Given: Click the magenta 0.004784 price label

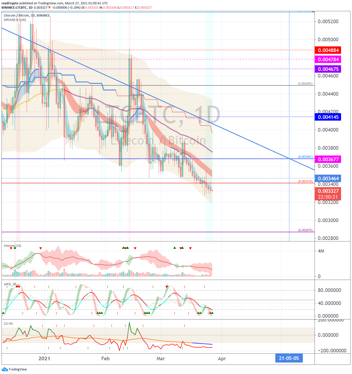Looking at the screenshot, I should click(328, 59).
